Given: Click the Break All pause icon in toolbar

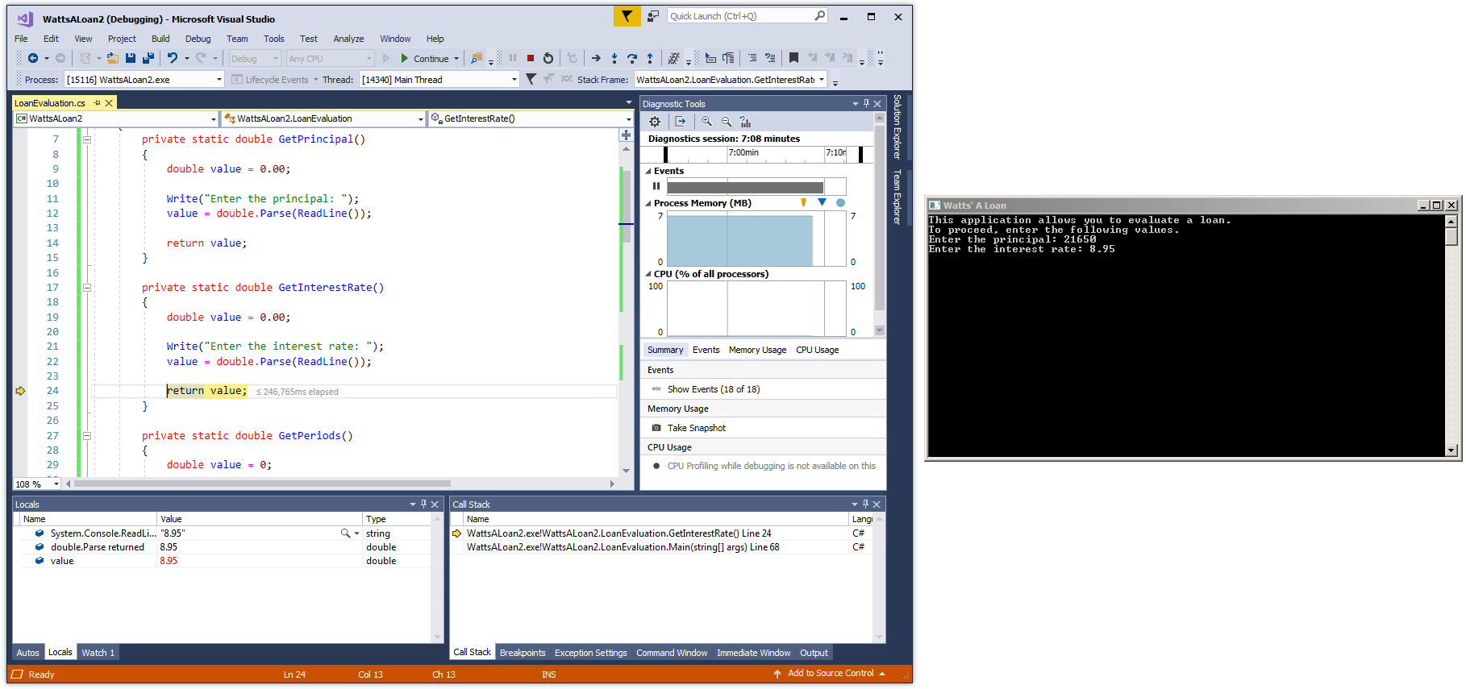Looking at the screenshot, I should coord(513,58).
